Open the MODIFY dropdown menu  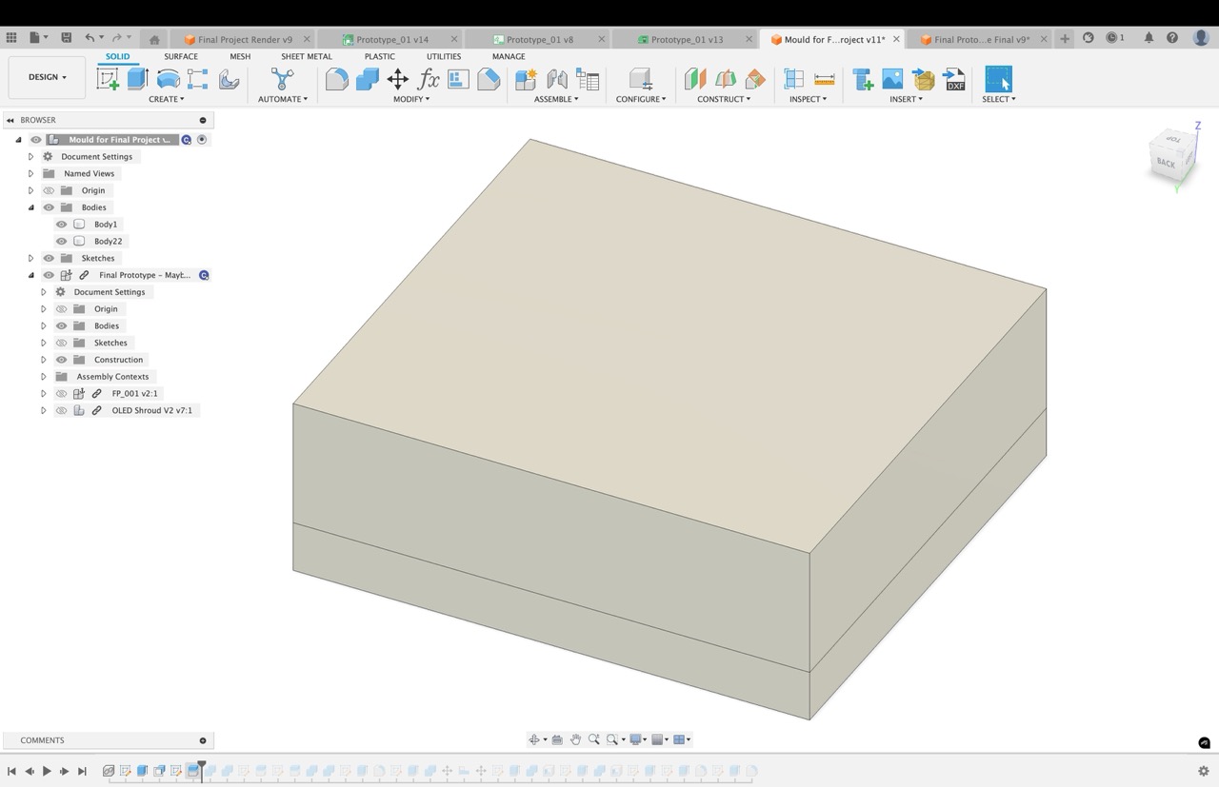click(411, 99)
